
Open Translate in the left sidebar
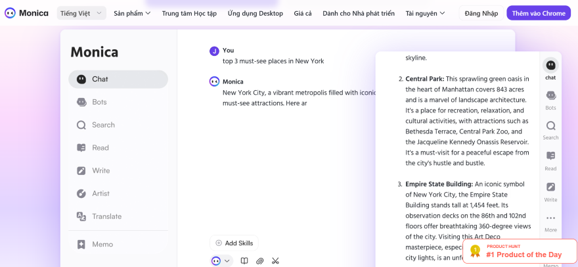click(106, 216)
